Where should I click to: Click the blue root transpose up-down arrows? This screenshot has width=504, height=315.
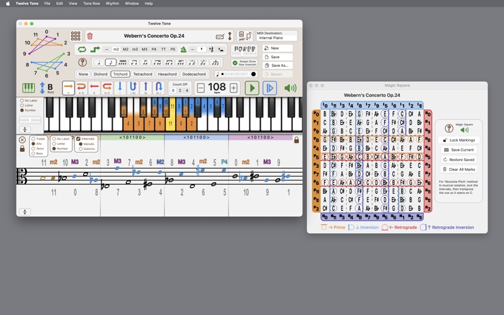42,88
